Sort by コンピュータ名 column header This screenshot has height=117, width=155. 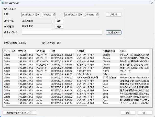click(10, 51)
